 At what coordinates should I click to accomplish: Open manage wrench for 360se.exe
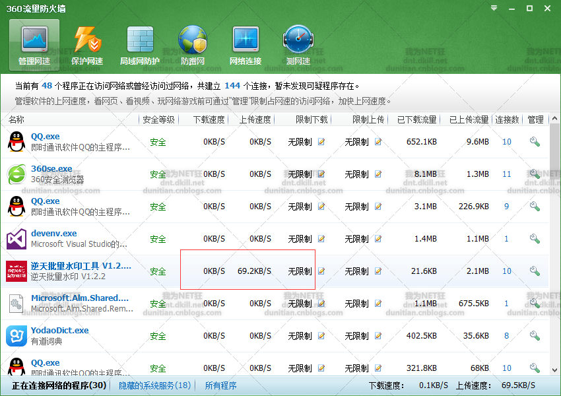point(535,174)
